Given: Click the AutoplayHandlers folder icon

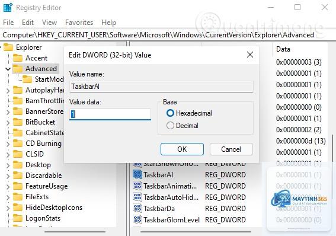Looking at the screenshot, I should [18, 90].
